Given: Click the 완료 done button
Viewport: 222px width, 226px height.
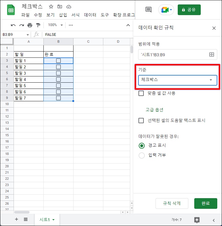Looking at the screenshot, I should point(206,203).
